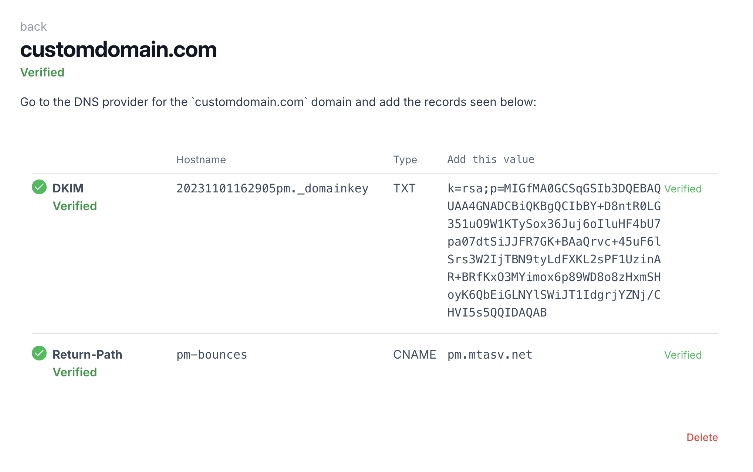Click the Type column header

pos(405,159)
